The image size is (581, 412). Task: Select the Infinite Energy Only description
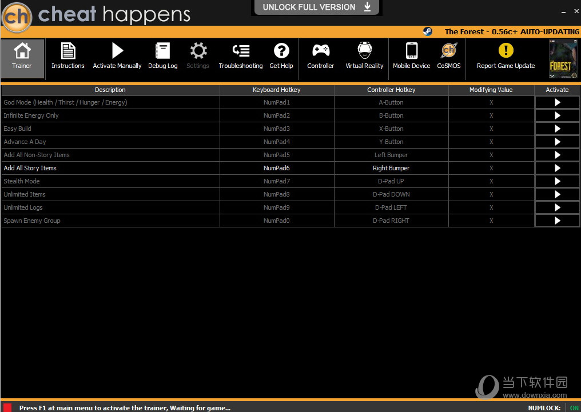tap(31, 115)
